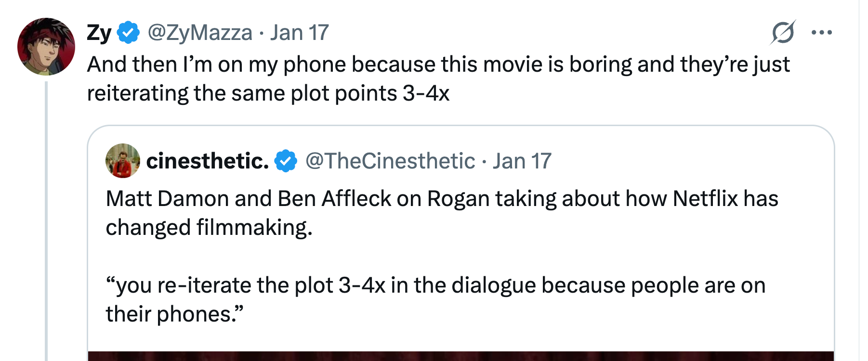
Task: Open Zy's anime profile avatar
Action: point(46,47)
